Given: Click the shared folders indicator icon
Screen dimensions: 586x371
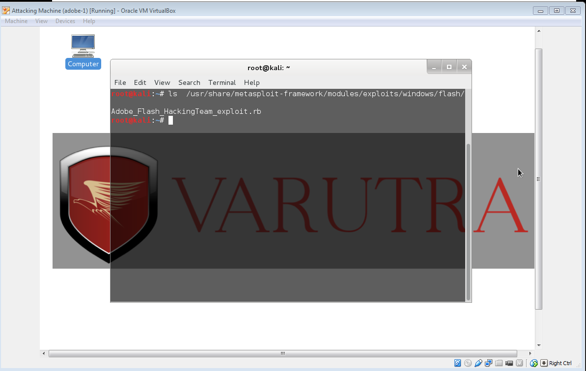Looking at the screenshot, I should tap(499, 363).
